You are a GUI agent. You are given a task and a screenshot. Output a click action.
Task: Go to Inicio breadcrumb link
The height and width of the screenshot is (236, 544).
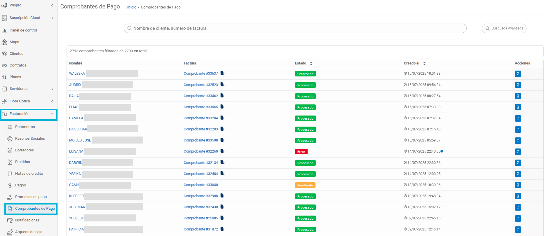coord(132,7)
